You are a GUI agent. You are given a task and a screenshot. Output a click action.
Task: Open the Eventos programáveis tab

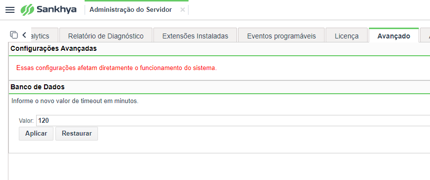(x=282, y=35)
